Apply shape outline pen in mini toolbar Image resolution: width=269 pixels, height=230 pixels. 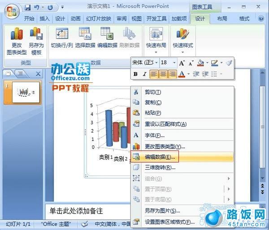tap(214, 63)
